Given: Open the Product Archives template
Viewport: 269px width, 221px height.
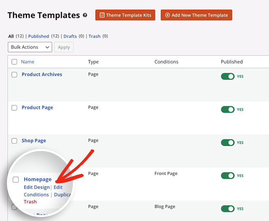Looking at the screenshot, I should tap(42, 74).
